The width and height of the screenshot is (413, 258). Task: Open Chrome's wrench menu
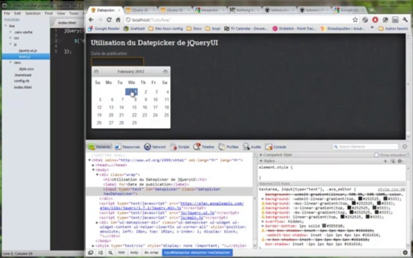click(x=405, y=20)
